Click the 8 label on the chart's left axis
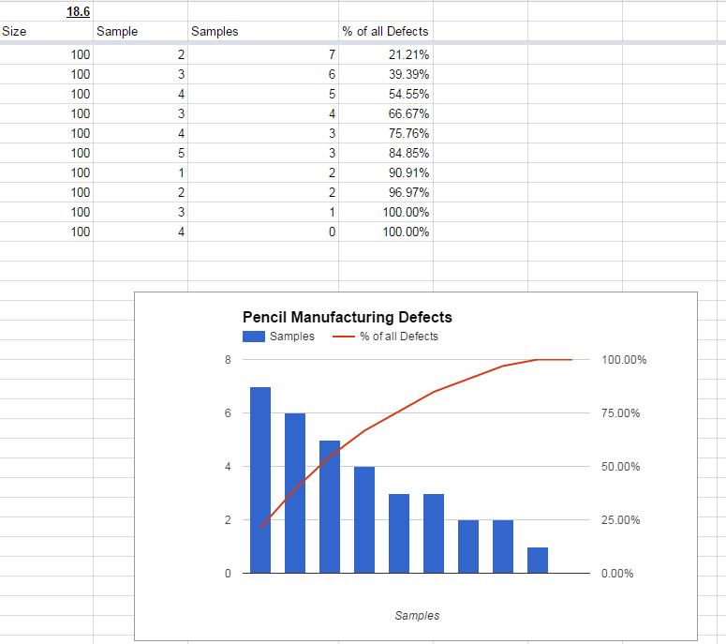 coord(229,360)
